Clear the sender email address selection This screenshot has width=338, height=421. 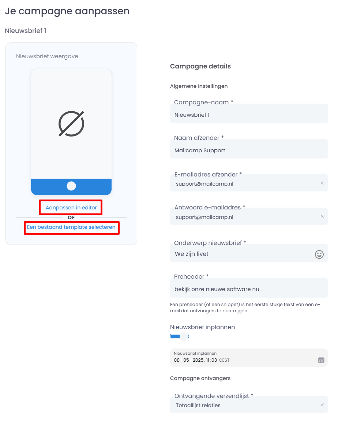tap(322, 183)
